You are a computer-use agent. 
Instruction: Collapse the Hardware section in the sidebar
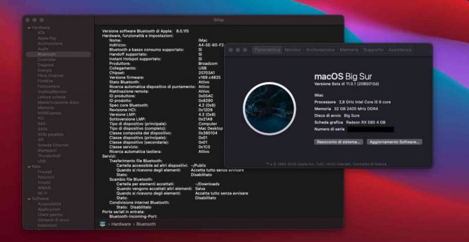[x=29, y=28]
